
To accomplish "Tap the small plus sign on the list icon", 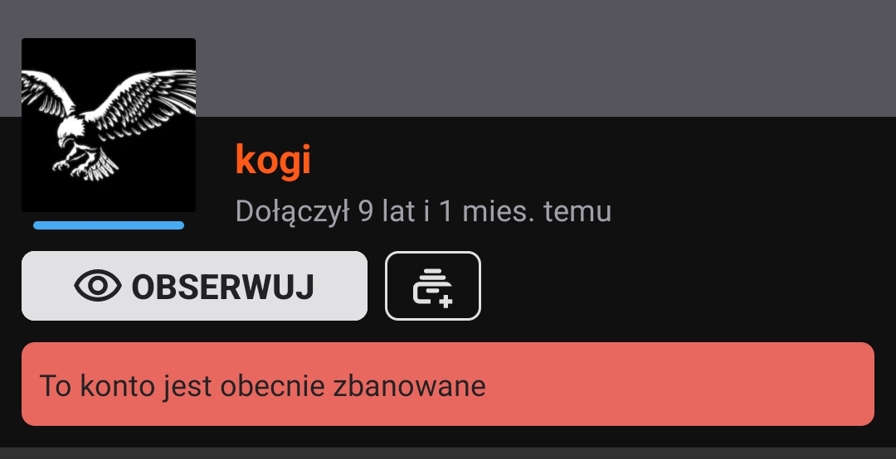I will pos(446,301).
